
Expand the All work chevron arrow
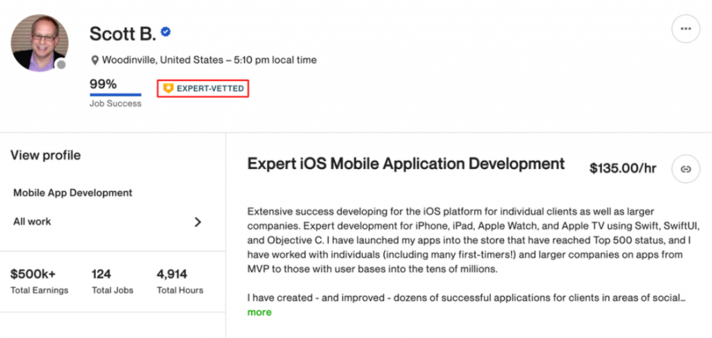(197, 222)
